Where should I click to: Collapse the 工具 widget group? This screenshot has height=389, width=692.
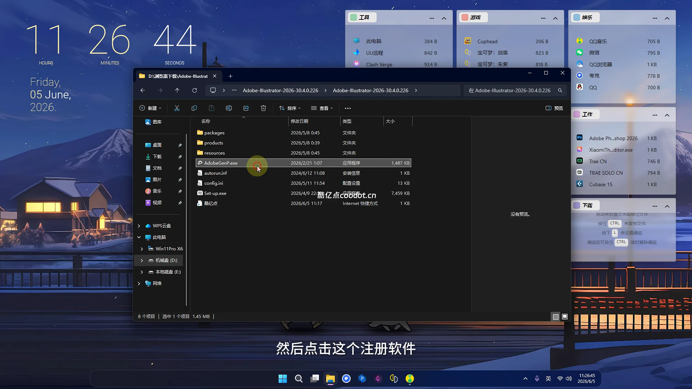pos(444,18)
